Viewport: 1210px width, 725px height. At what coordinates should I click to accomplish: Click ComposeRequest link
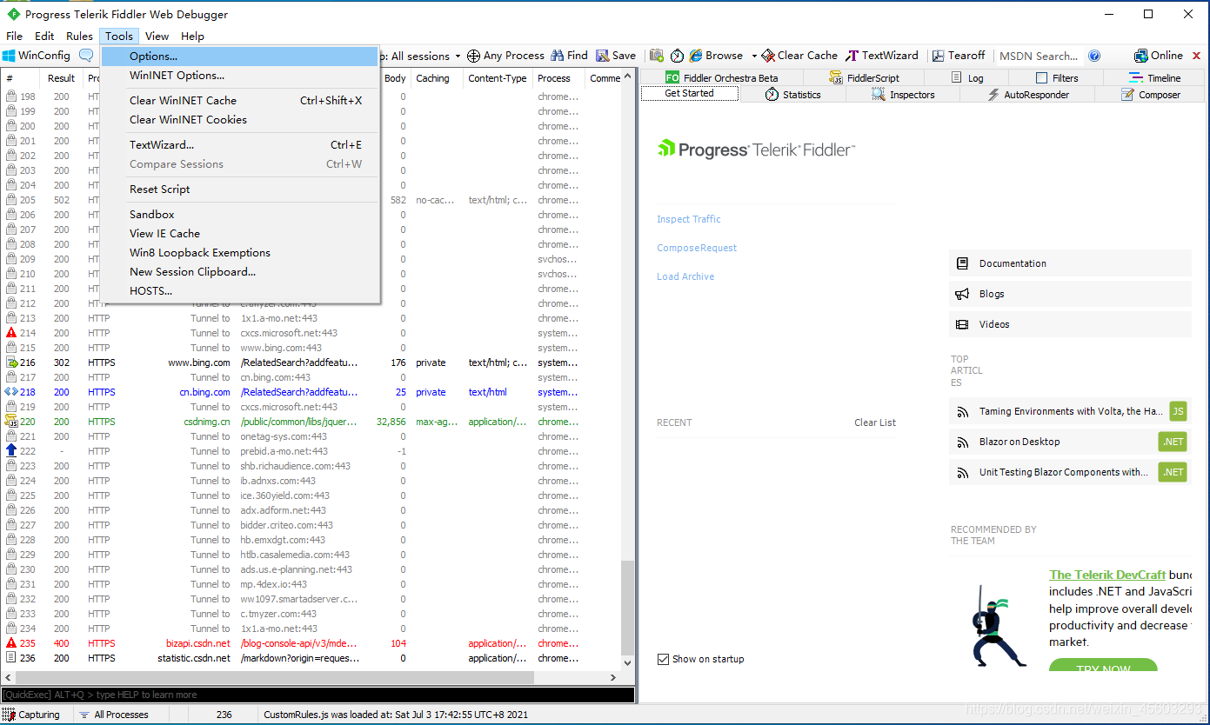point(697,248)
